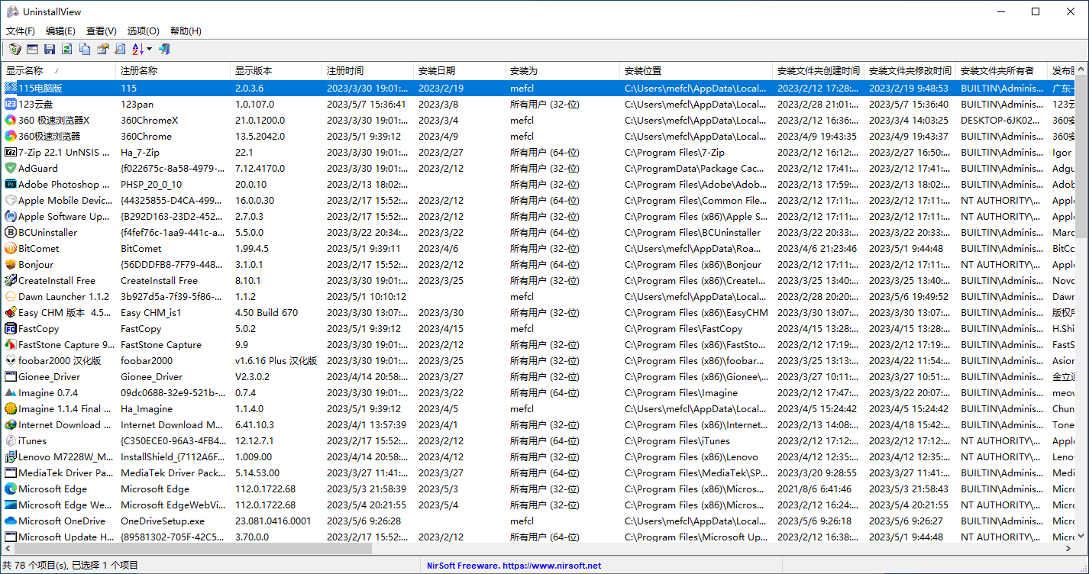The width and height of the screenshot is (1089, 574).
Task: Click the status bar item count text
Action: click(71, 566)
